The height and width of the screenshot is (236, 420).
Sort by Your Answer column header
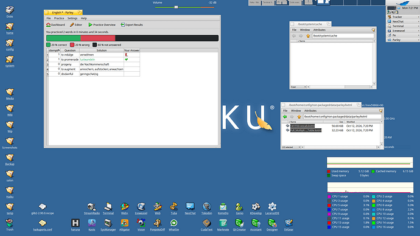pos(132,50)
